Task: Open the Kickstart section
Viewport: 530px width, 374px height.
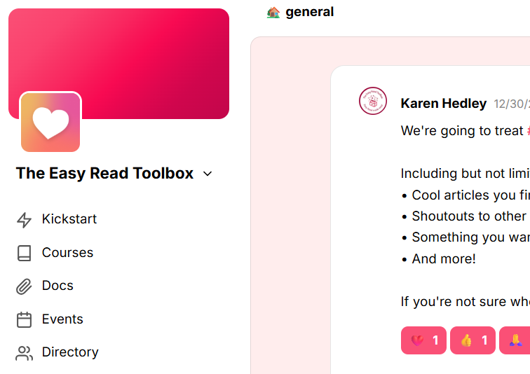Action: [x=69, y=219]
